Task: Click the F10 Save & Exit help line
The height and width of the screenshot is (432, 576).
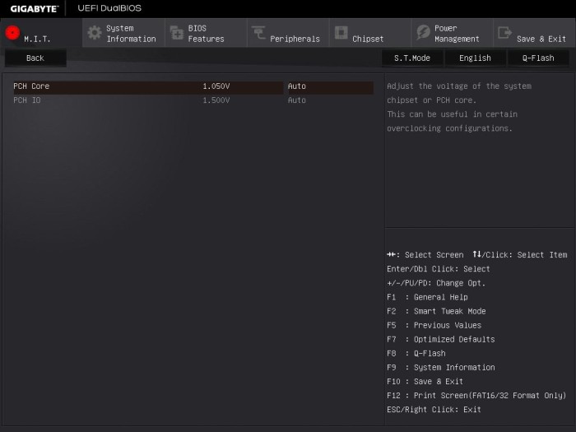Action: [x=425, y=382]
